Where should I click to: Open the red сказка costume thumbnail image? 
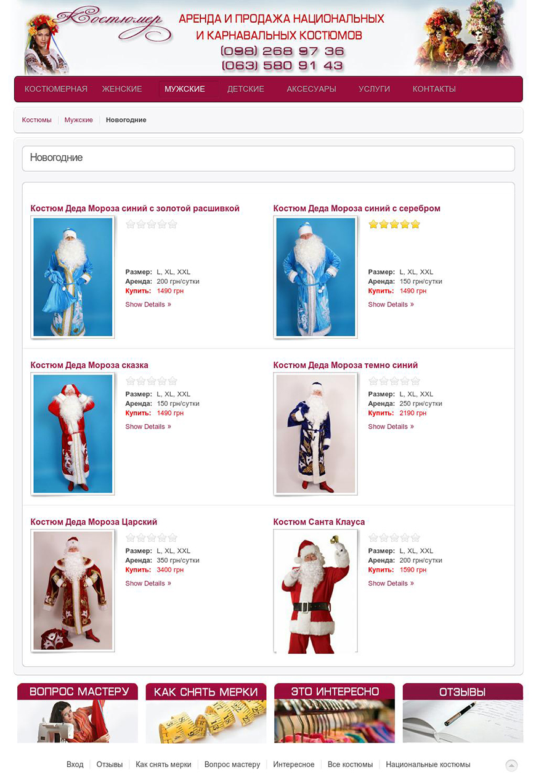(73, 434)
